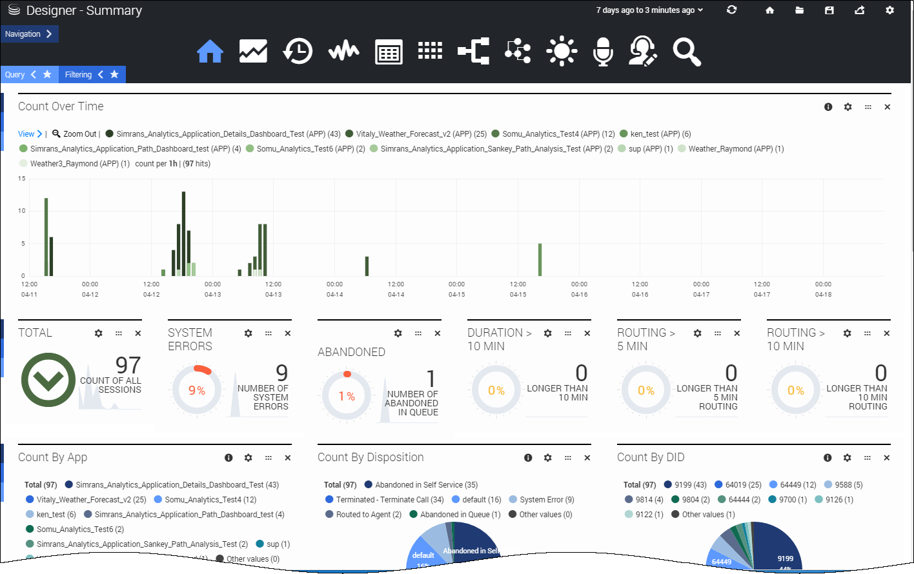Open the 7 days ago time range dropdown
The width and height of the screenshot is (914, 574).
tap(649, 10)
